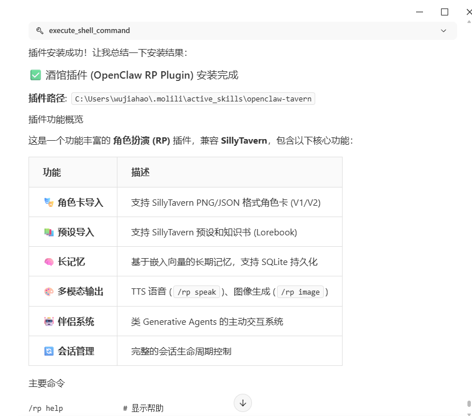Maximize the application window

pos(445,11)
